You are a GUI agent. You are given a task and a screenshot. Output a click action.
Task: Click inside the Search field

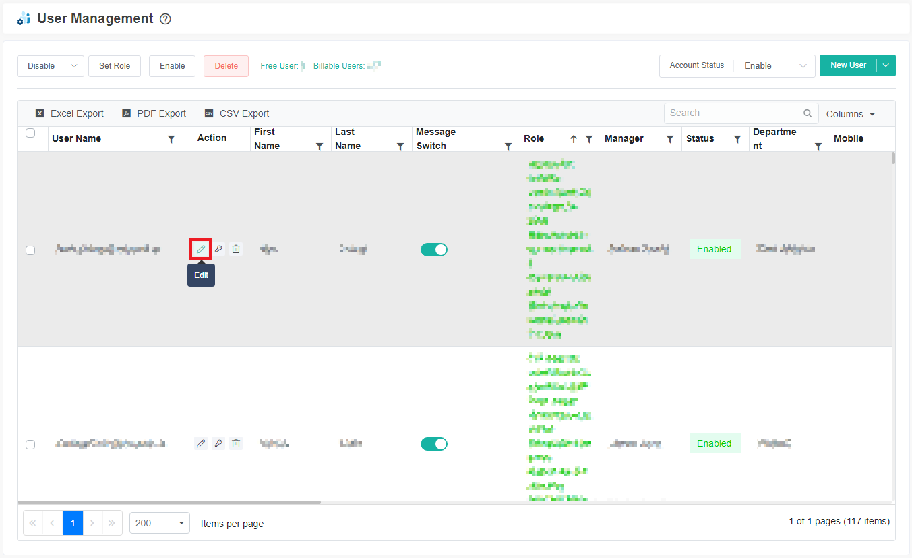(x=728, y=113)
